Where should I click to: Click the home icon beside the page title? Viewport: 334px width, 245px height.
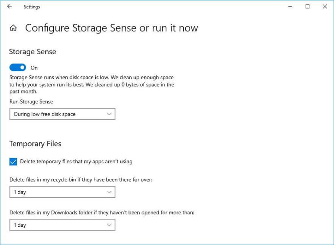coord(13,28)
